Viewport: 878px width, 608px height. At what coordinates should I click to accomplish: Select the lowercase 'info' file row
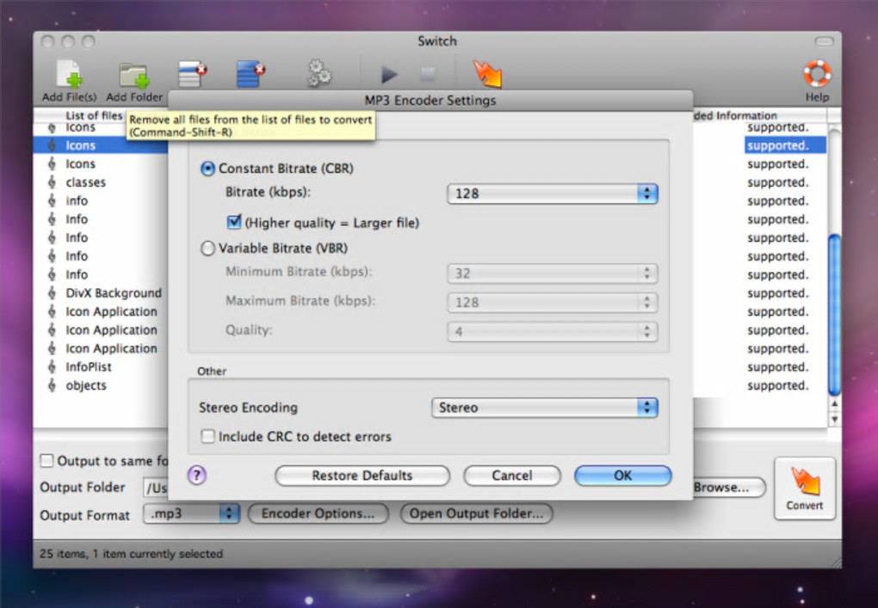[101, 200]
